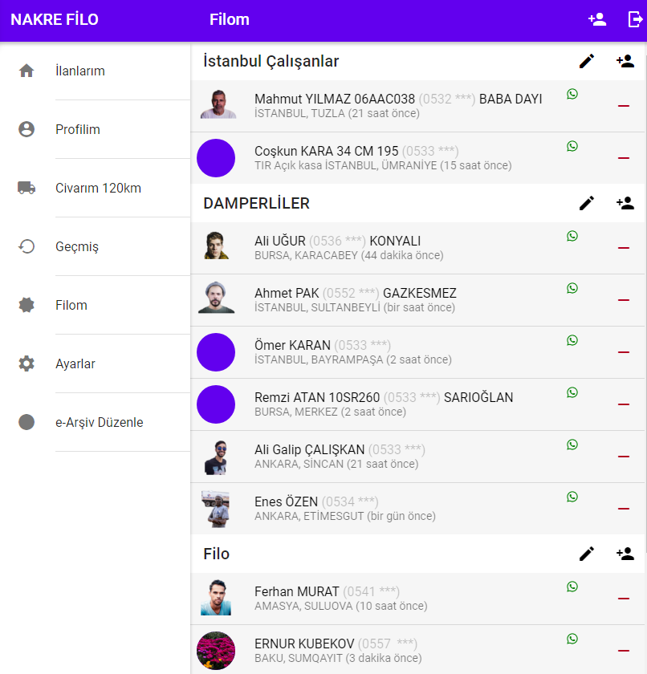Remove Coşkun KARA using the minus icon
647x674 pixels.
624,158
